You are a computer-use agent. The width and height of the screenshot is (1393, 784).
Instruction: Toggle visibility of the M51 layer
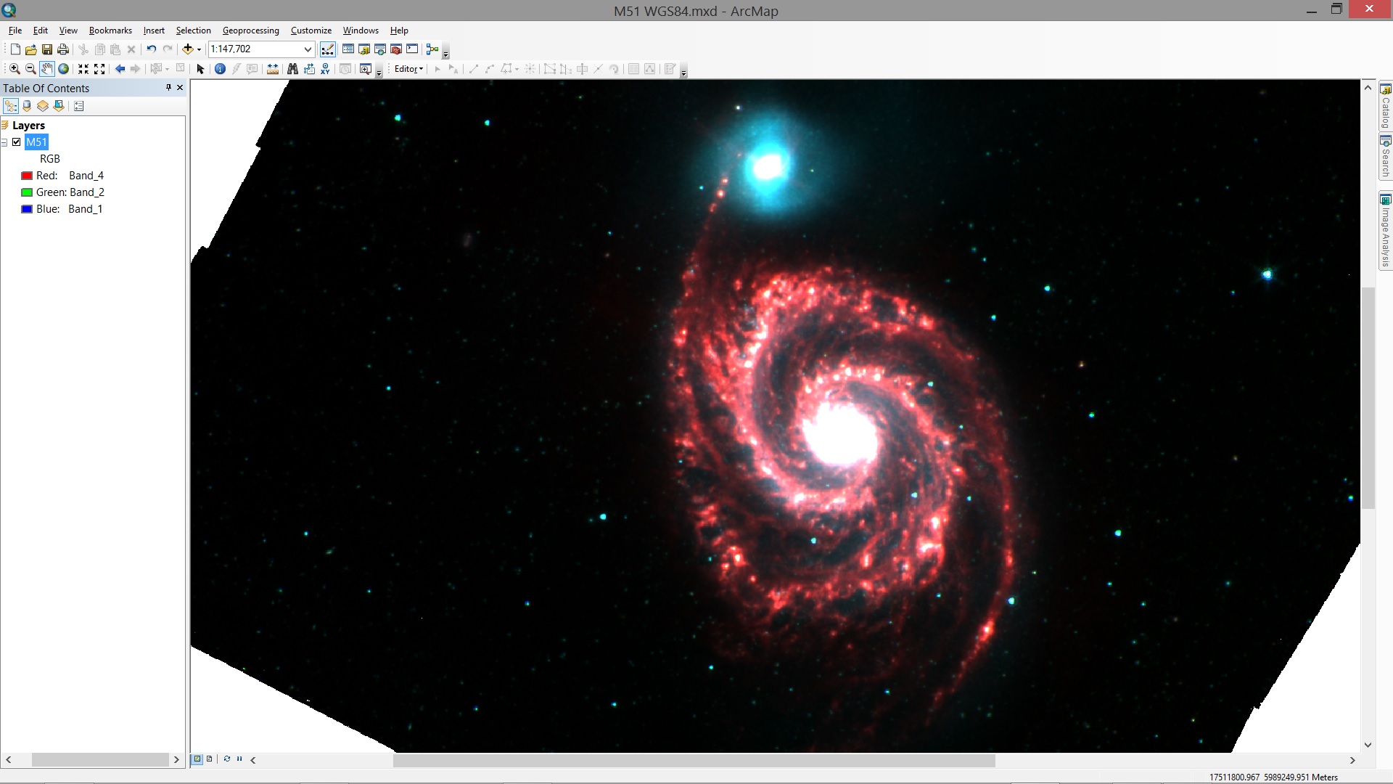[x=17, y=142]
